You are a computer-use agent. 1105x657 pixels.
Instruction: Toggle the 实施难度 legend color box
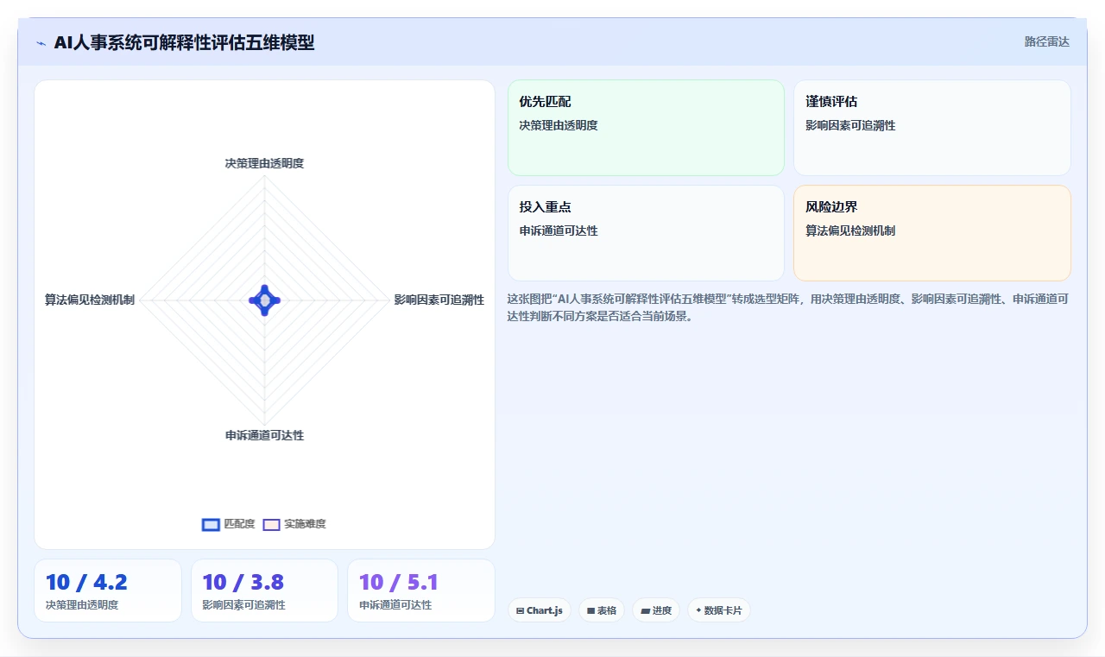(271, 524)
